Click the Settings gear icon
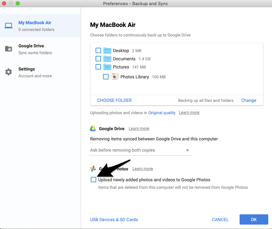Viewport: 272px width, 229px height. coord(9,72)
